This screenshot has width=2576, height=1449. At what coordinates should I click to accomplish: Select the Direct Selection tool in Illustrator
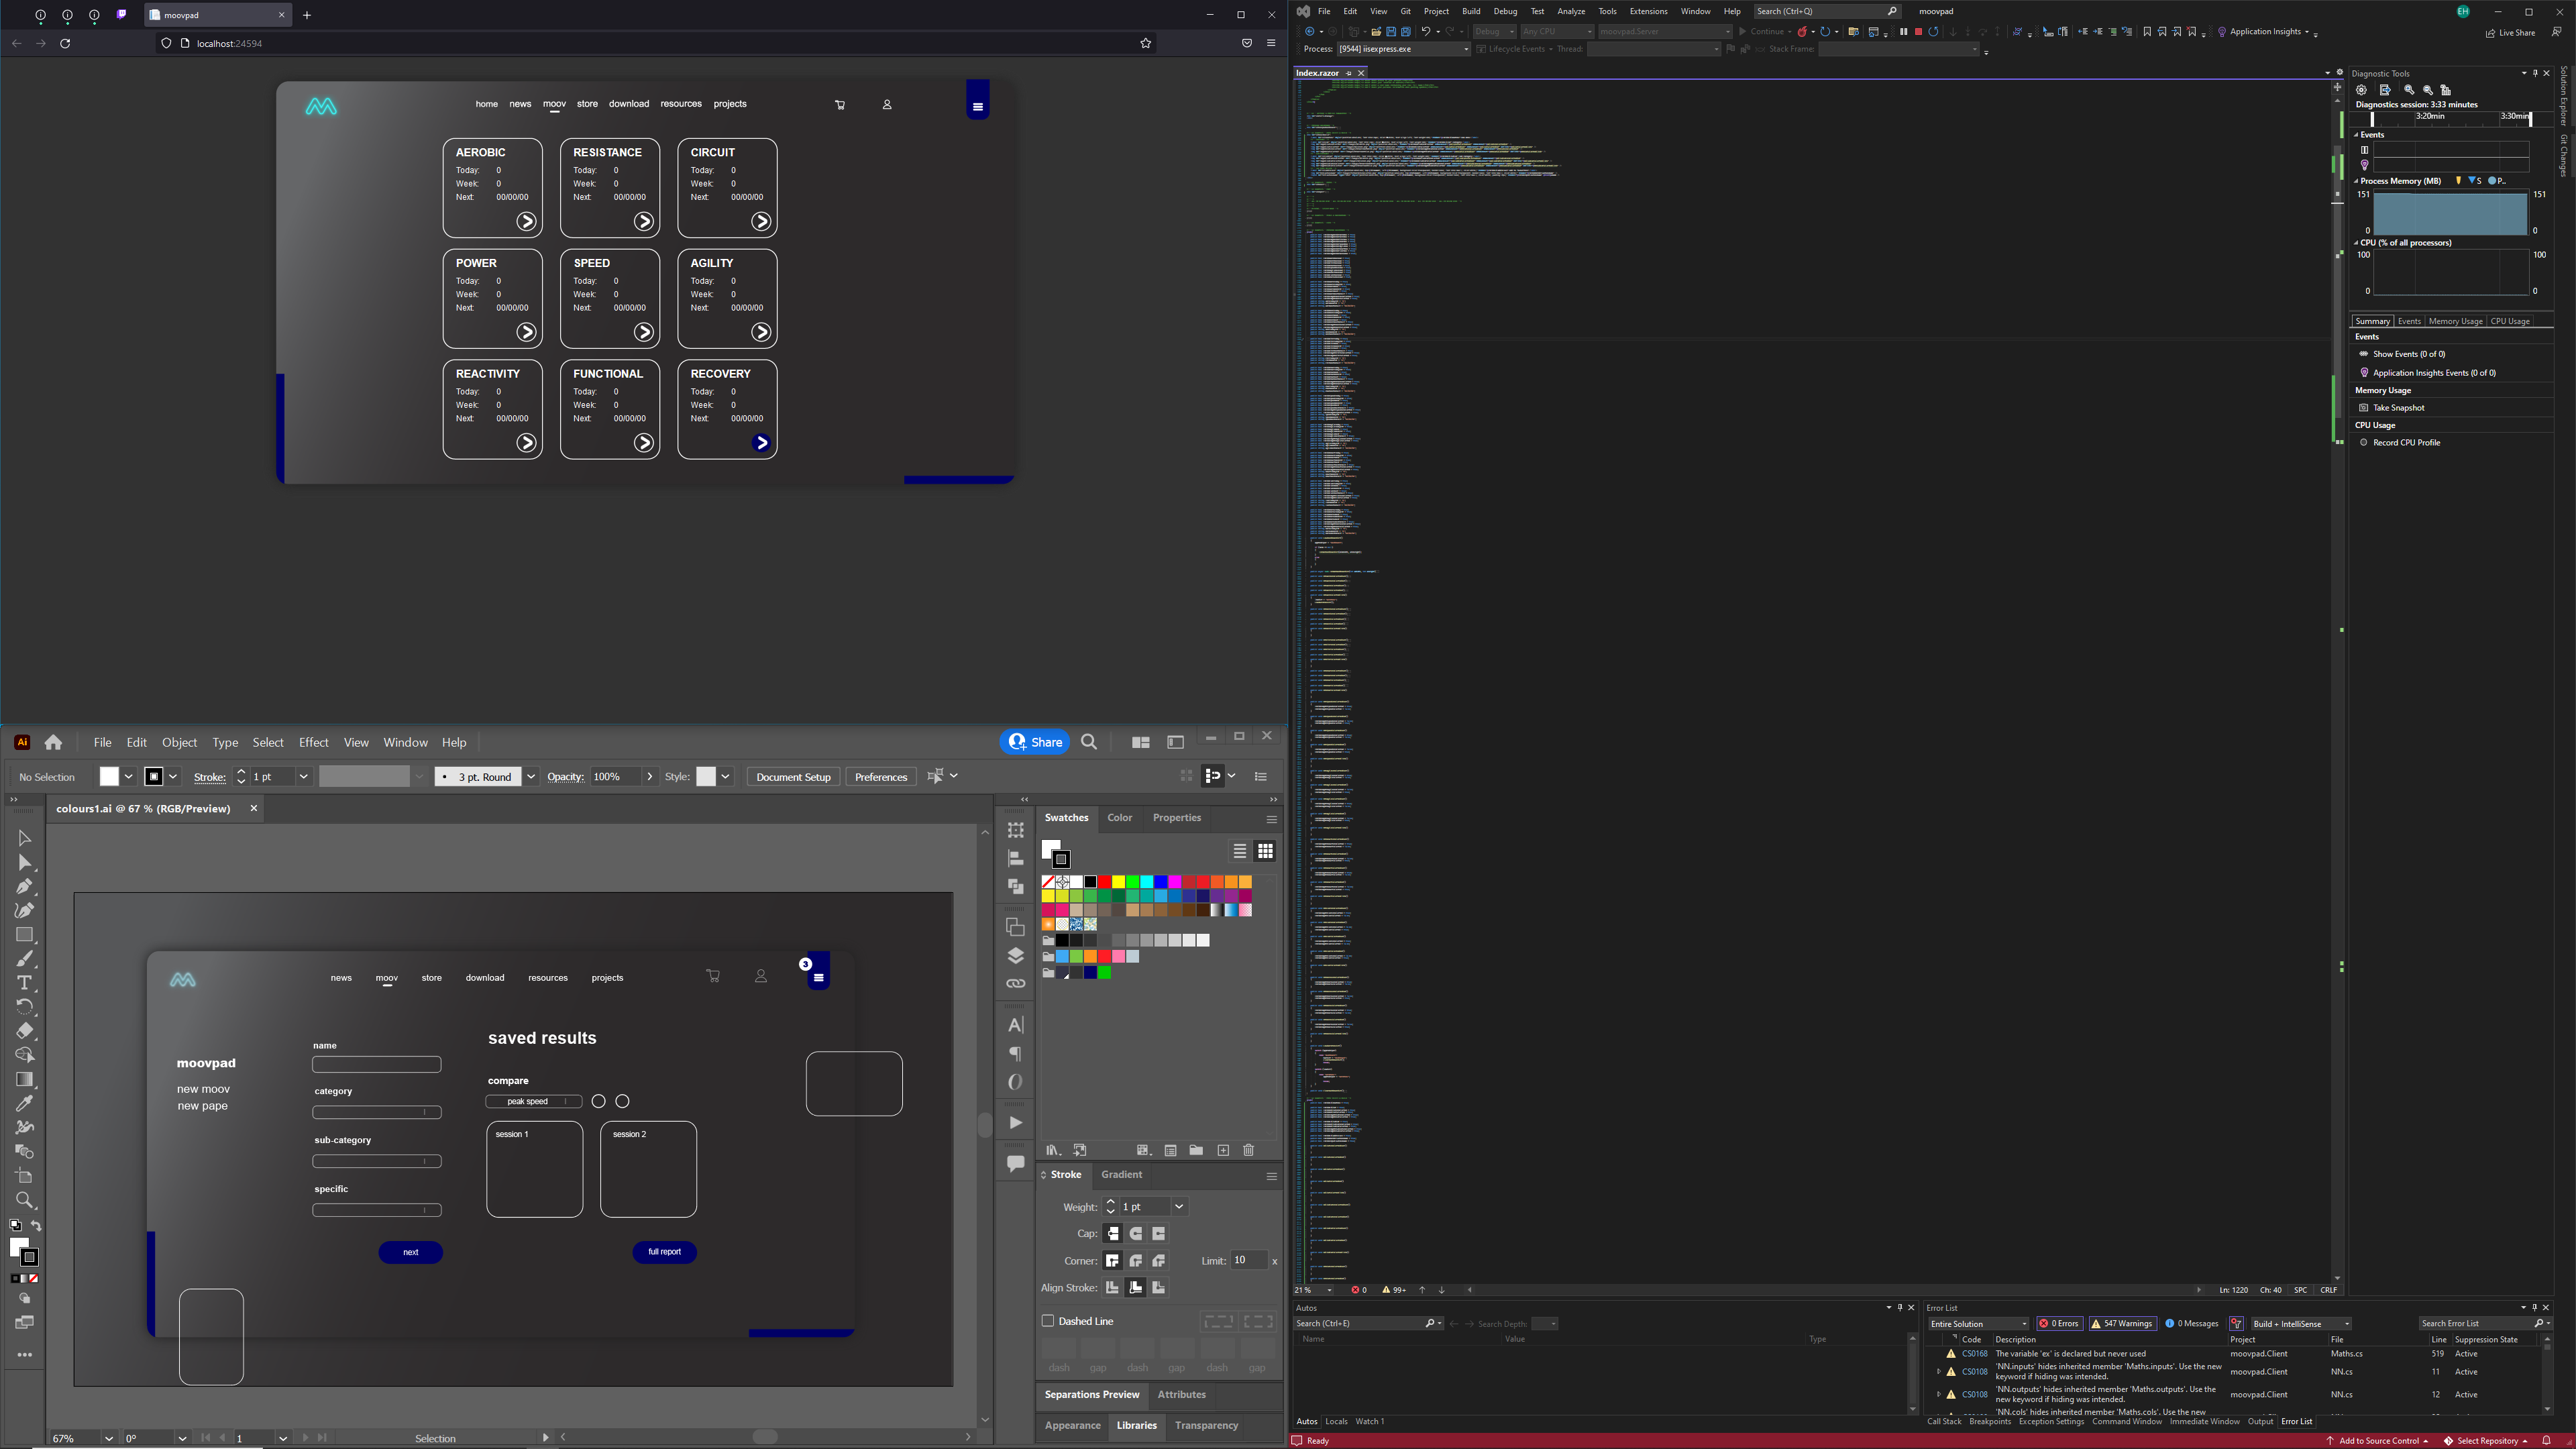click(x=25, y=863)
